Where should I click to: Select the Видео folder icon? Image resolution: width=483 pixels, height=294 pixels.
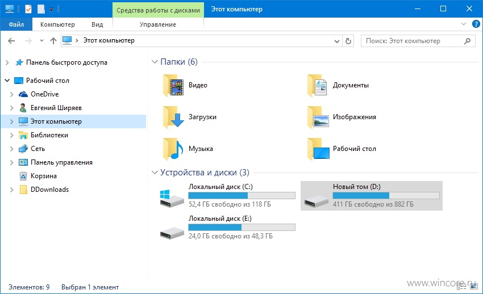pos(173,85)
